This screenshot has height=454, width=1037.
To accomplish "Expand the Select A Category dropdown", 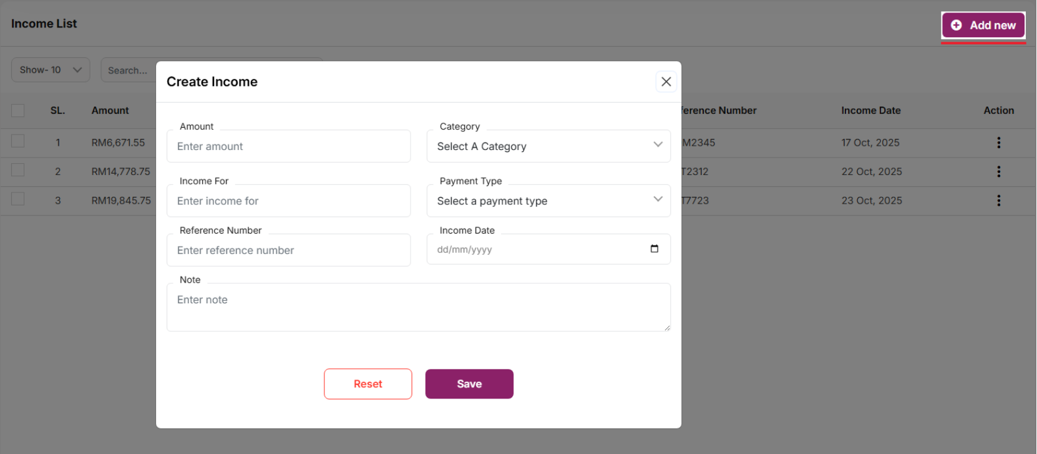I will click(x=548, y=146).
